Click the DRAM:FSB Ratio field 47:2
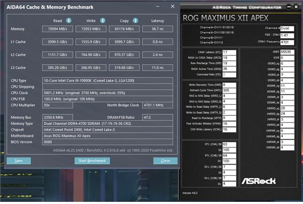303x204 pixels. (x=158, y=117)
